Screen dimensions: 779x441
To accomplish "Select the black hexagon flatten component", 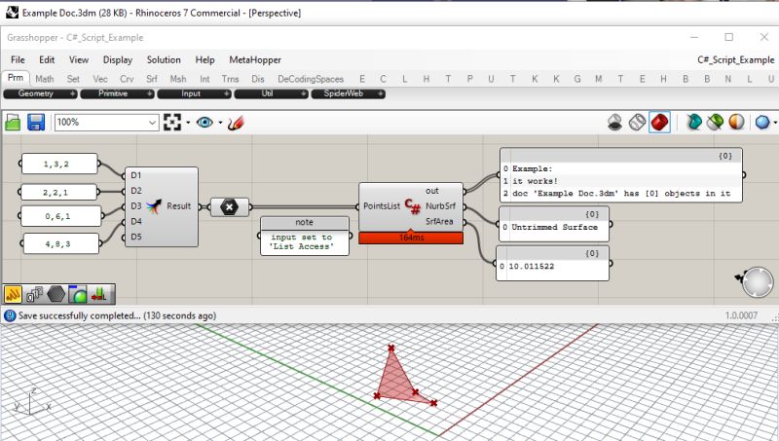I will [229, 206].
